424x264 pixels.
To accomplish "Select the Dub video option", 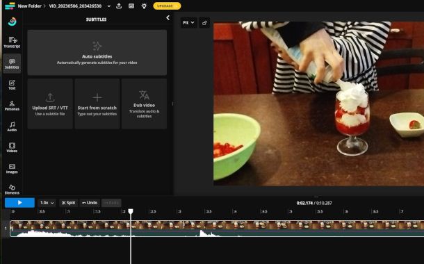I will (x=144, y=104).
